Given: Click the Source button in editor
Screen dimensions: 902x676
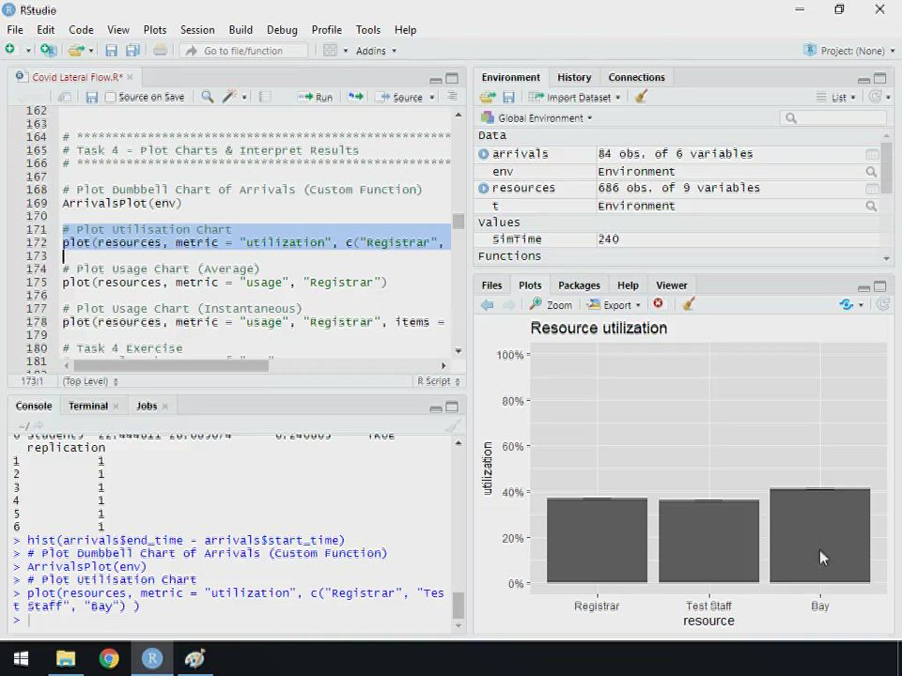Looking at the screenshot, I should click(402, 97).
